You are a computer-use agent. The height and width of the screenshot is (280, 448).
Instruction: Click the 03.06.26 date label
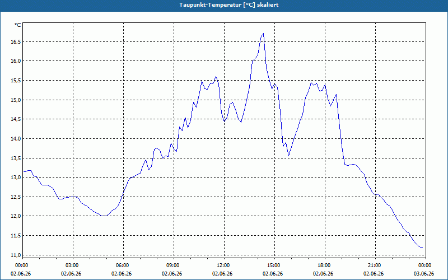pos(424,274)
